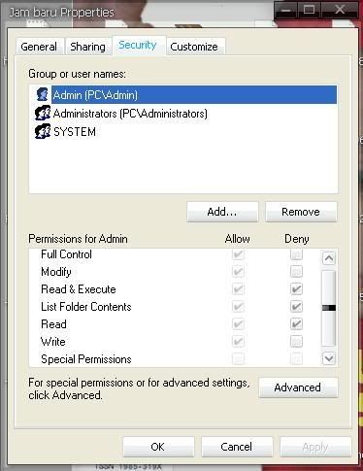Screen dimensions: 363x471
Task: Click the Modify permission label
Action: click(56, 272)
